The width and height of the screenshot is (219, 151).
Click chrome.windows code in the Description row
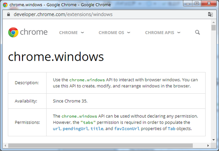pos(87,80)
